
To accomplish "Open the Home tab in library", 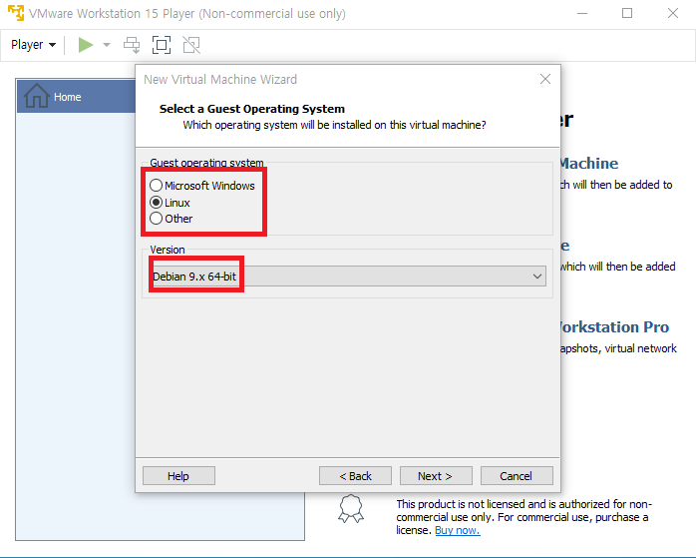I will [76, 97].
